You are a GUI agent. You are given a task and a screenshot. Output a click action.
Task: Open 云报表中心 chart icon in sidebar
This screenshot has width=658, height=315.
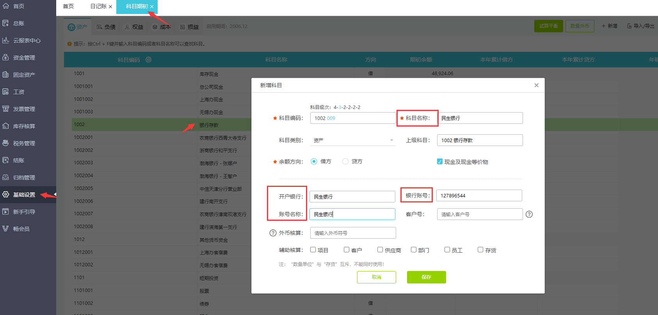pos(5,40)
